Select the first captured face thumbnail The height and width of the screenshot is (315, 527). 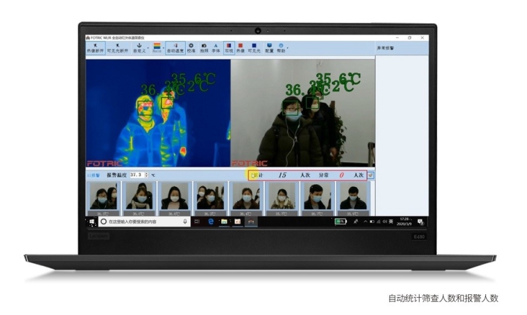pyautogui.click(x=102, y=197)
